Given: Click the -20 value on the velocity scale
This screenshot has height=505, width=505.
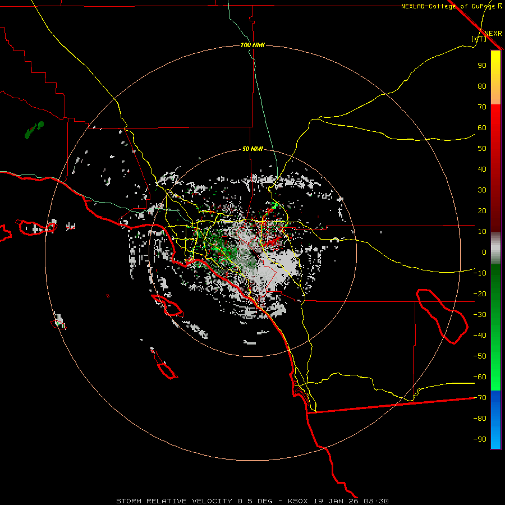Looking at the screenshot, I should click(480, 293).
